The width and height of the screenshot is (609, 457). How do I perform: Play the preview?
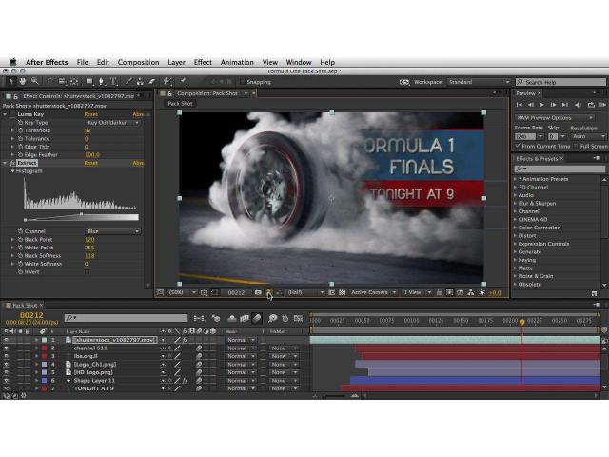pyautogui.click(x=541, y=105)
